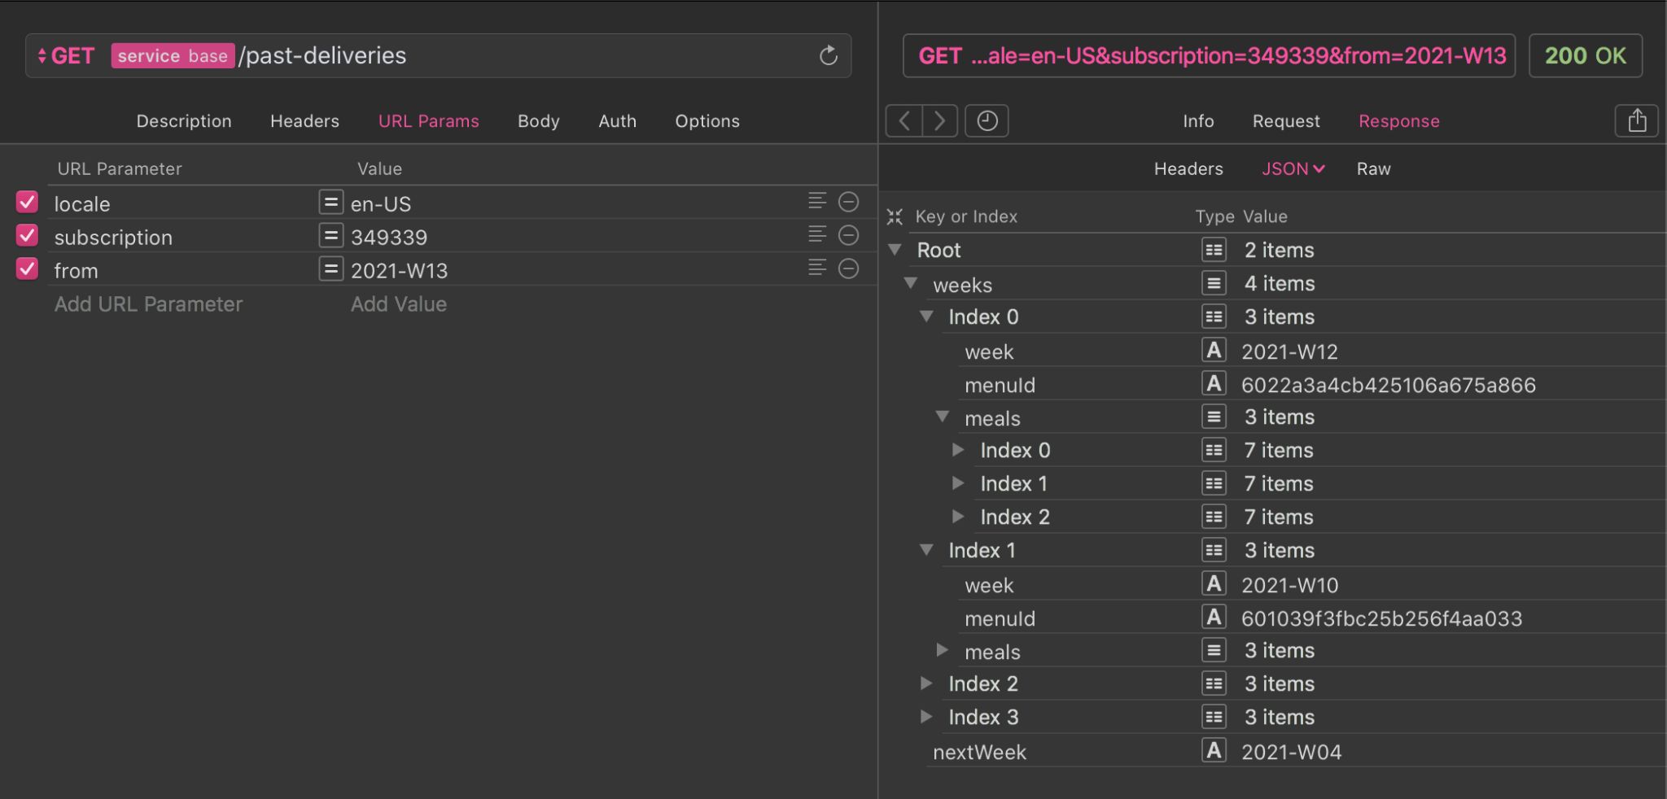This screenshot has height=799, width=1667.
Task: Edit the 2021-W13 from value
Action: (x=399, y=270)
